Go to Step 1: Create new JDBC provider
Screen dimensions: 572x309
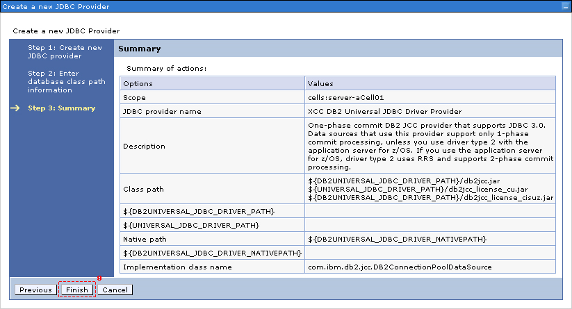point(65,51)
